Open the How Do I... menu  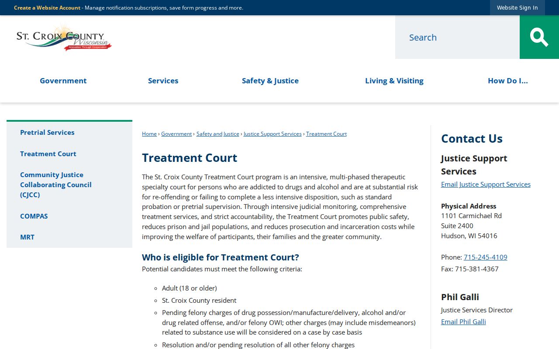tap(508, 81)
